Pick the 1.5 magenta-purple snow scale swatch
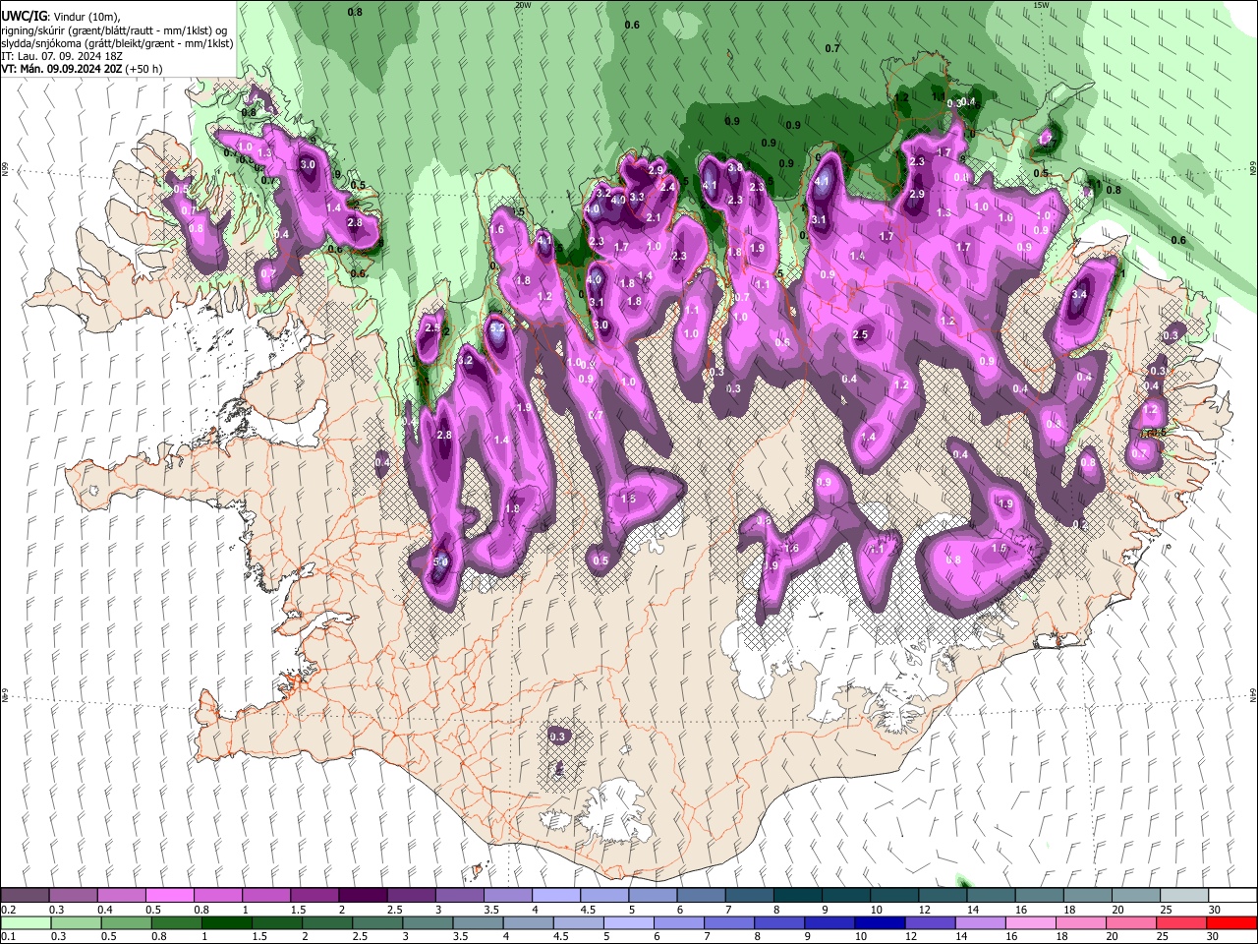1258x944 pixels. pos(314,896)
